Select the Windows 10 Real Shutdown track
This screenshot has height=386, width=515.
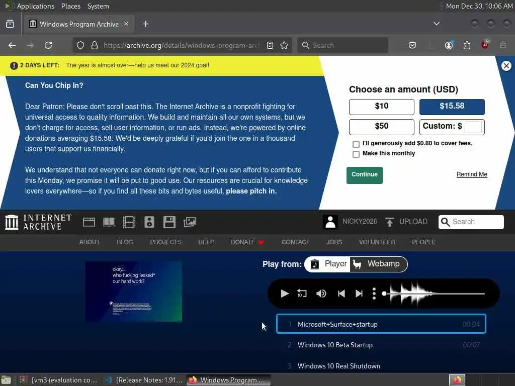point(381,366)
